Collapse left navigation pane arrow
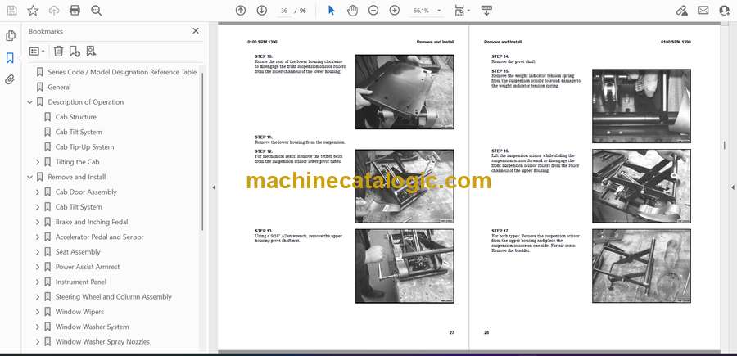The height and width of the screenshot is (356, 737). pos(214,187)
